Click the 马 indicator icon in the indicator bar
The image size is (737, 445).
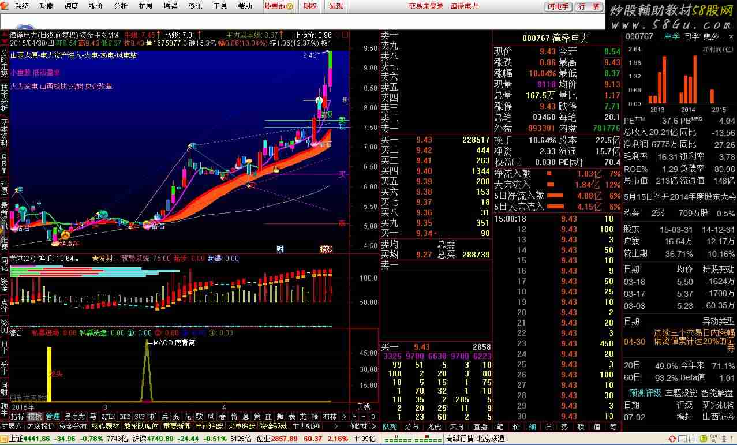coord(93,416)
